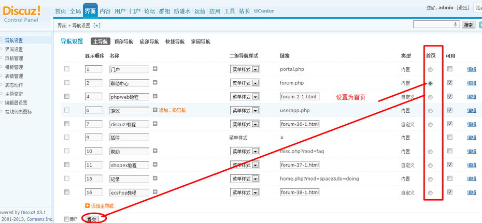The height and width of the screenshot is (223, 482).
Task: Click plus icon beside discuz!教程 name field
Action: pyautogui.click(x=155, y=123)
